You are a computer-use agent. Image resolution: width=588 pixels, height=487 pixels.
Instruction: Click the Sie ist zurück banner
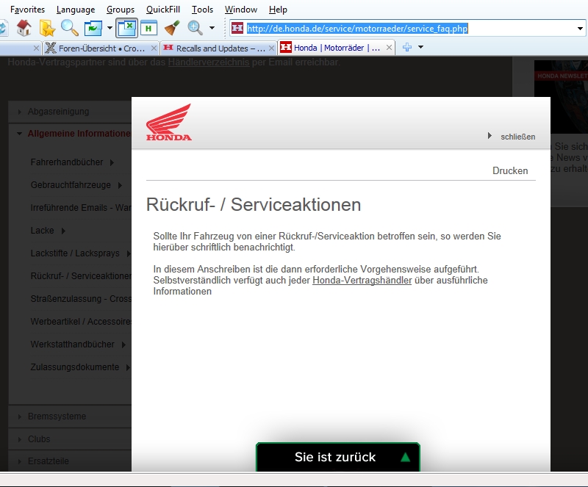pyautogui.click(x=337, y=457)
